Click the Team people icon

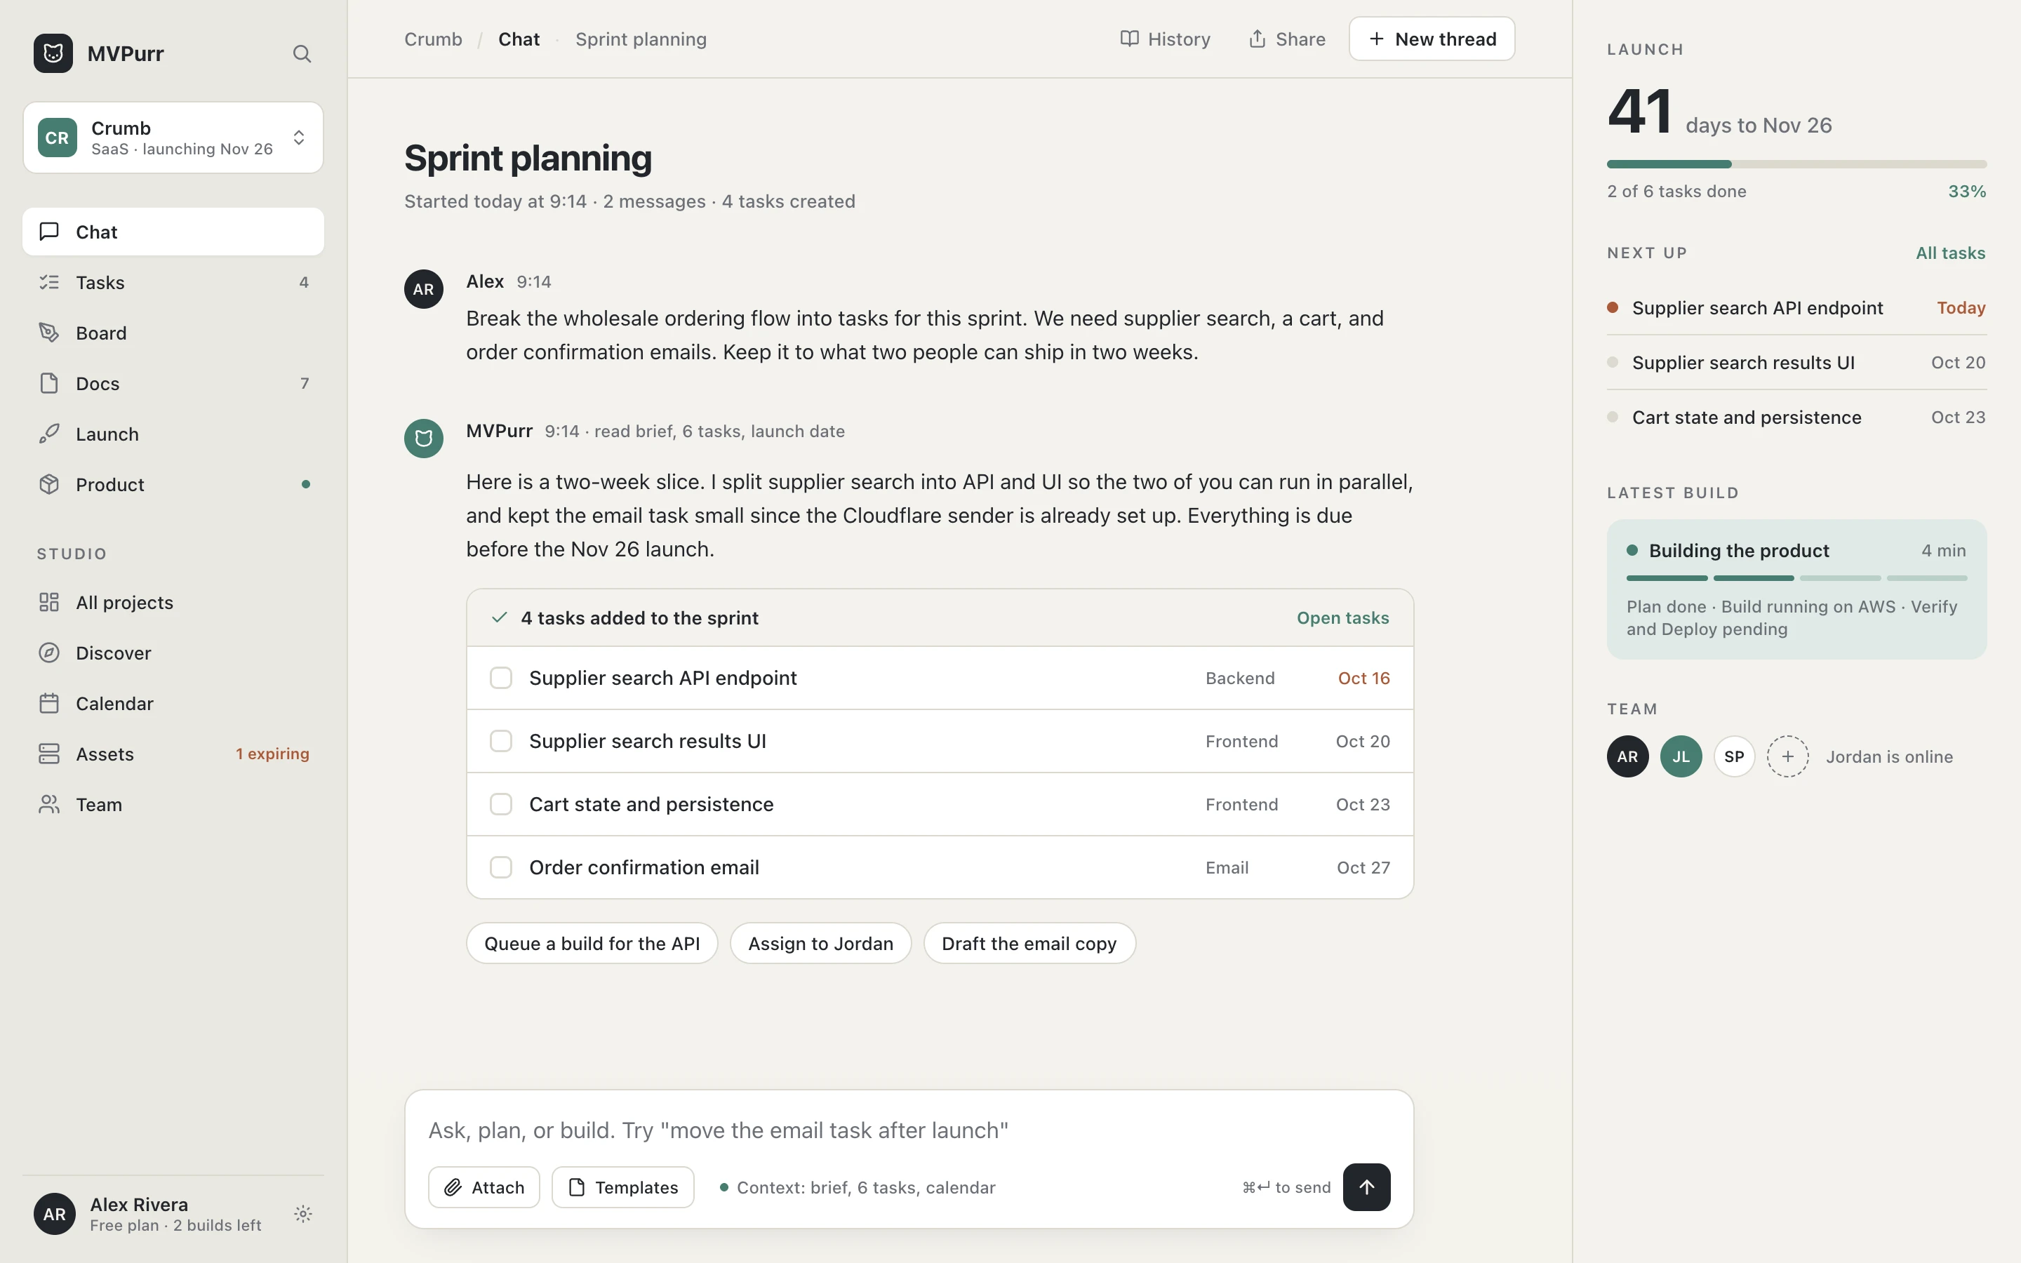click(49, 804)
